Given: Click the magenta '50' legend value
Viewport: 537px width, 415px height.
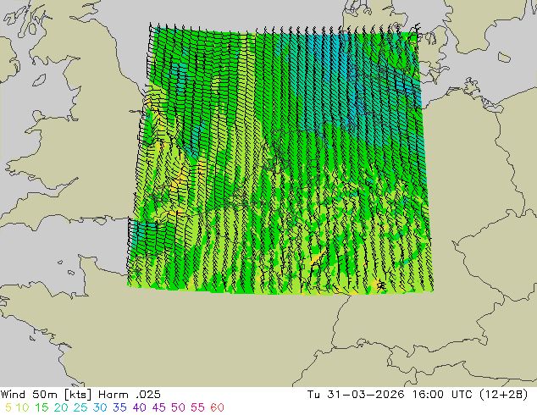Looking at the screenshot, I should 178,407.
